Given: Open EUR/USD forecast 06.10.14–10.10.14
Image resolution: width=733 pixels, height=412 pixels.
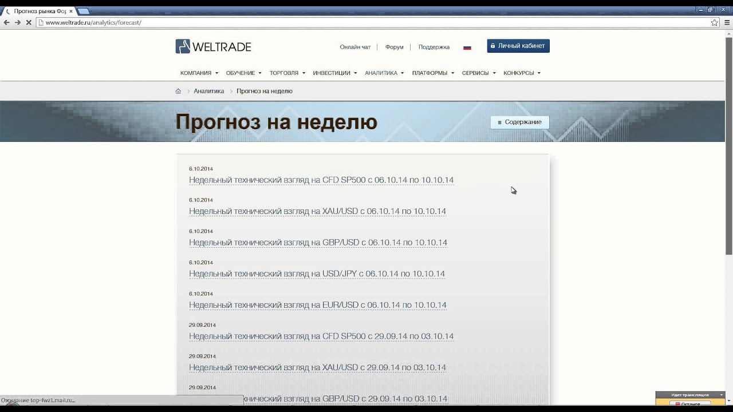Looking at the screenshot, I should (x=318, y=305).
